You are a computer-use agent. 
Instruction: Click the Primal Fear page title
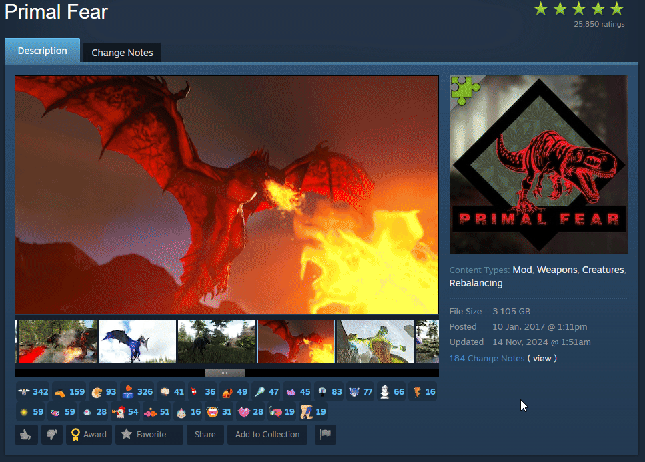(x=56, y=11)
